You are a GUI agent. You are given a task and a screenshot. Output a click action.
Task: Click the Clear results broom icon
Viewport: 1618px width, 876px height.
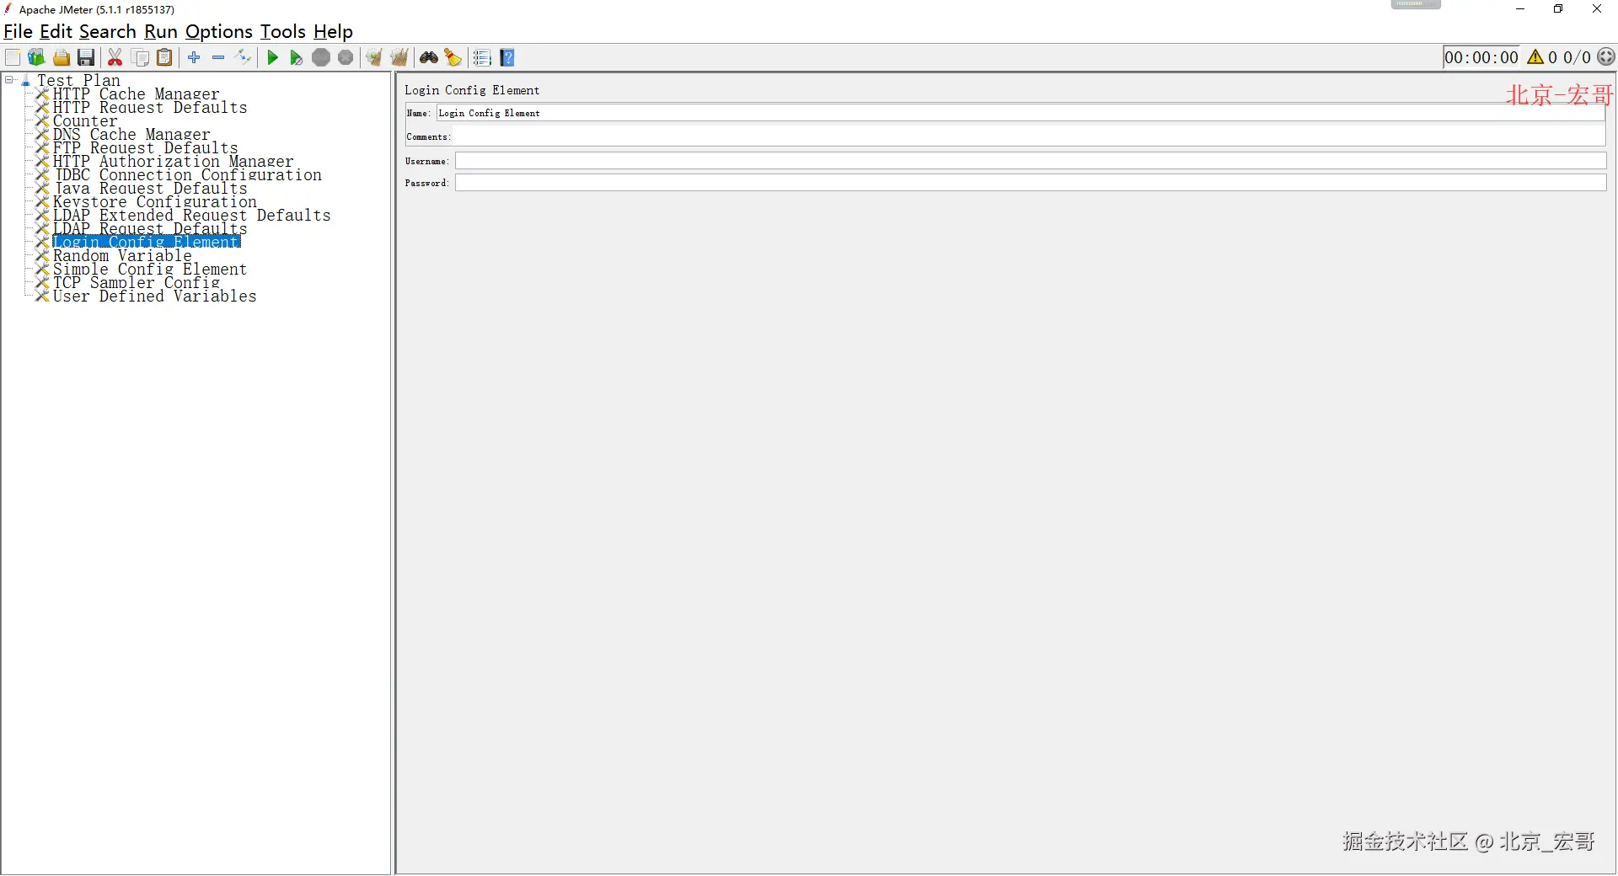point(374,57)
